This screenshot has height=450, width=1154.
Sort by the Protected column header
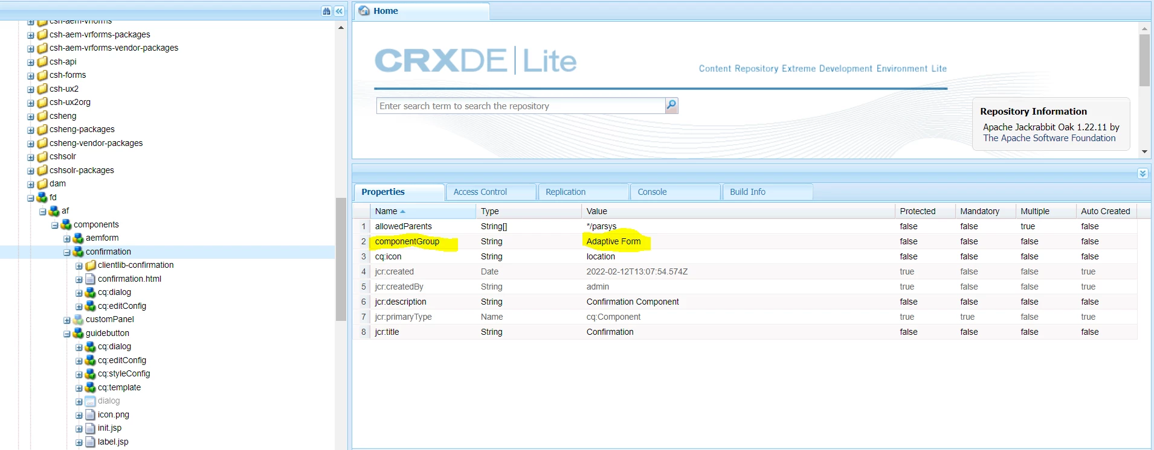925,211
